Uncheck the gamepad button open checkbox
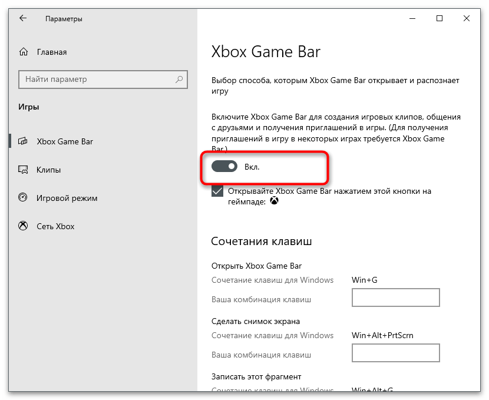The width and height of the screenshot is (489, 400). [217, 191]
